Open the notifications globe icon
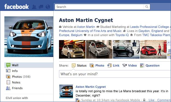 click(48, 7)
